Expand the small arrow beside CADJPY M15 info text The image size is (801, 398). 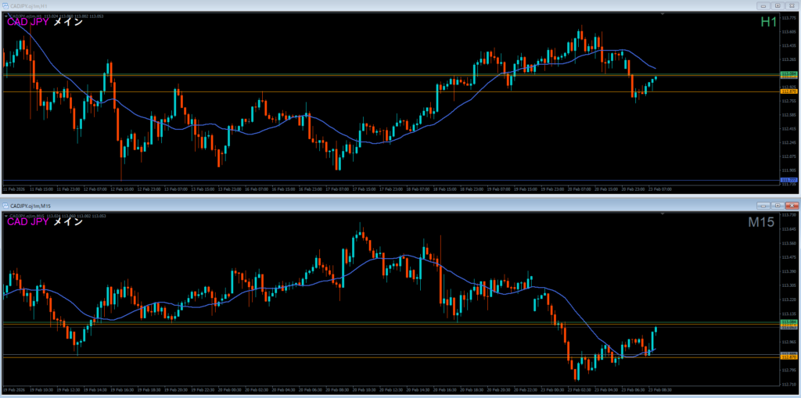(x=6, y=216)
